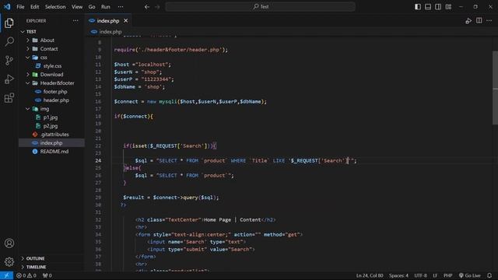Open the Edit menu
Image resolution: width=498 pixels, height=280 pixels.
34,7
